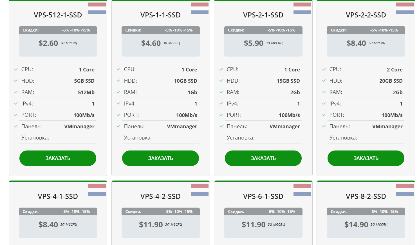Click the Скидки discount bar on VPS-8-2-SSD
Image resolution: width=419 pixels, height=245 pixels.
366,212
